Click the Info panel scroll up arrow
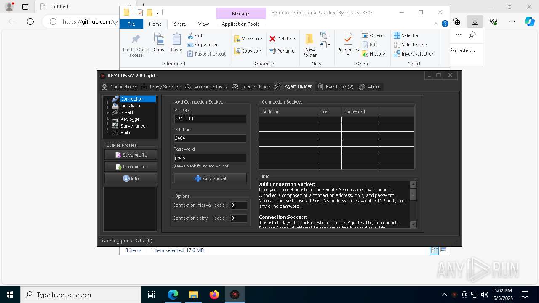Image resolution: width=539 pixels, height=303 pixels. [413, 184]
